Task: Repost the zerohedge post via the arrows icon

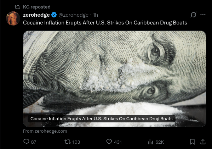Action: click(x=68, y=142)
